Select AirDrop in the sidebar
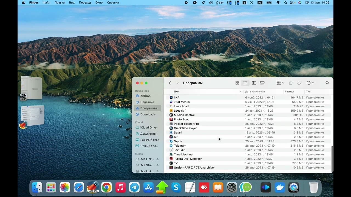 pos(148,96)
